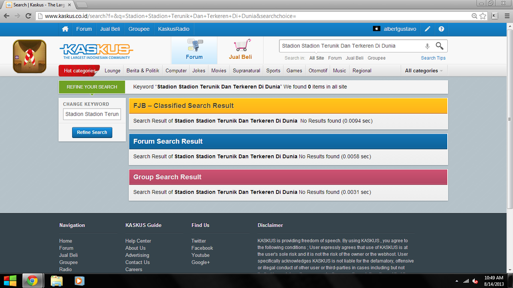Open the Otomotif category

pyautogui.click(x=318, y=71)
